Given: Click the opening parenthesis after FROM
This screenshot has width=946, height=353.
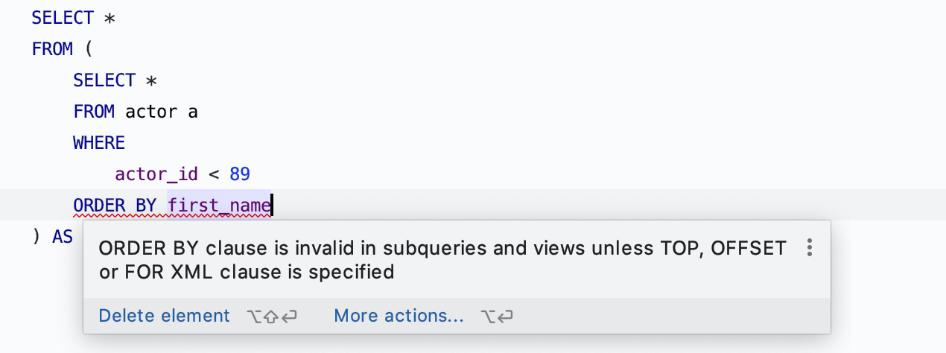Looking at the screenshot, I should (89, 49).
